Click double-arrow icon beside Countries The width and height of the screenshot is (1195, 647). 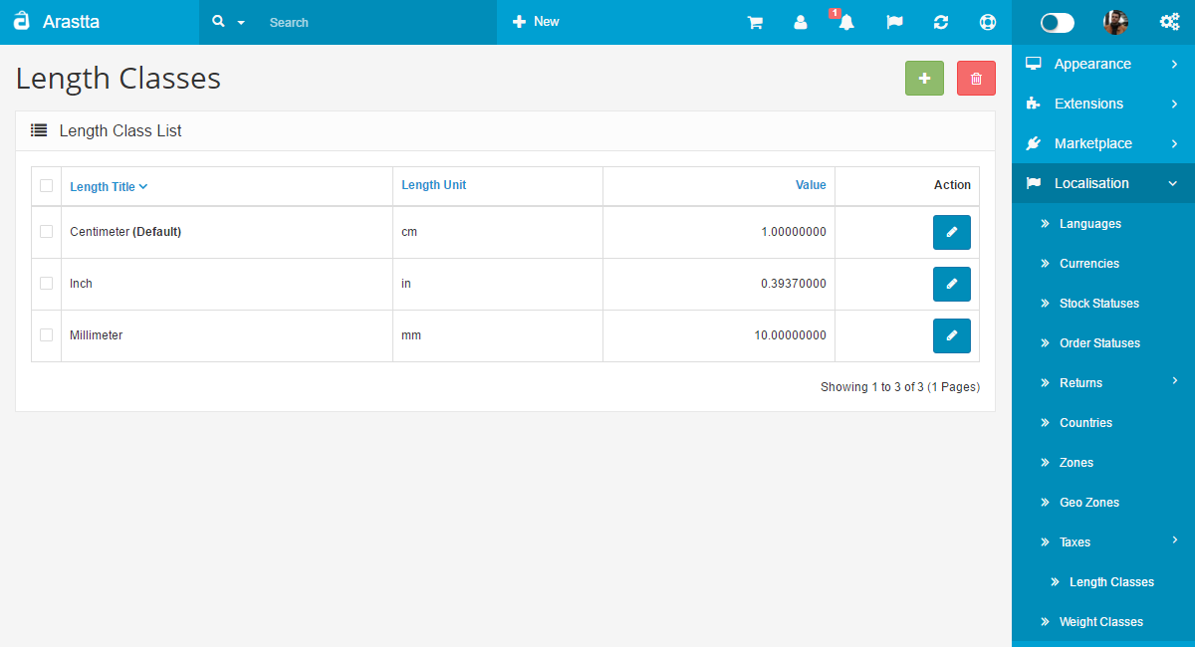click(x=1046, y=423)
